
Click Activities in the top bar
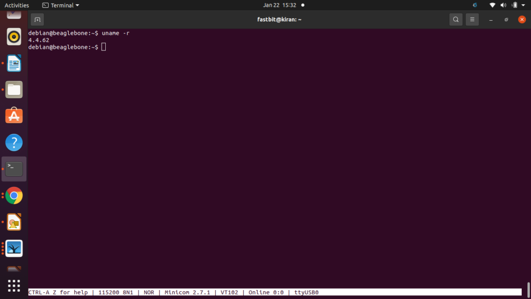click(17, 5)
